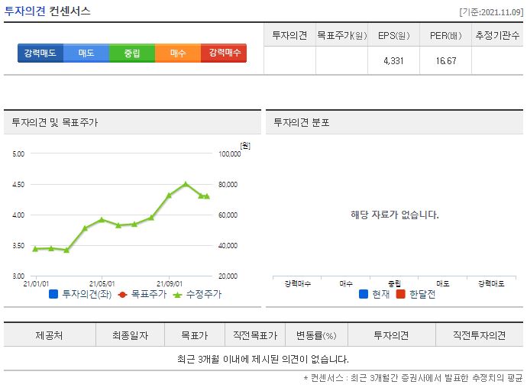Click the 강력매도 rating segment
The image size is (527, 391).
pos(40,53)
